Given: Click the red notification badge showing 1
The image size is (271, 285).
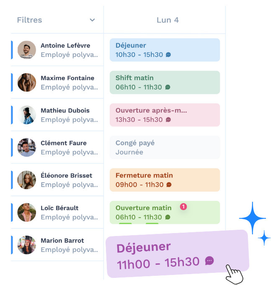Looking at the screenshot, I should [x=183, y=207].
